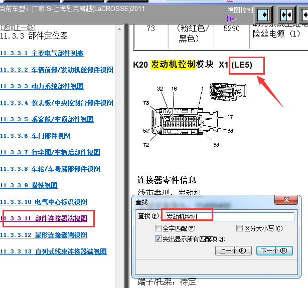
Task: Click the 连接器零件信息 heading
Action: click(167, 180)
